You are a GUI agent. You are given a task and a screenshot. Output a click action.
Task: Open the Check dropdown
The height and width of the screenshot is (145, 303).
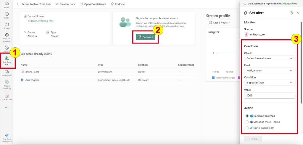[x=270, y=58]
